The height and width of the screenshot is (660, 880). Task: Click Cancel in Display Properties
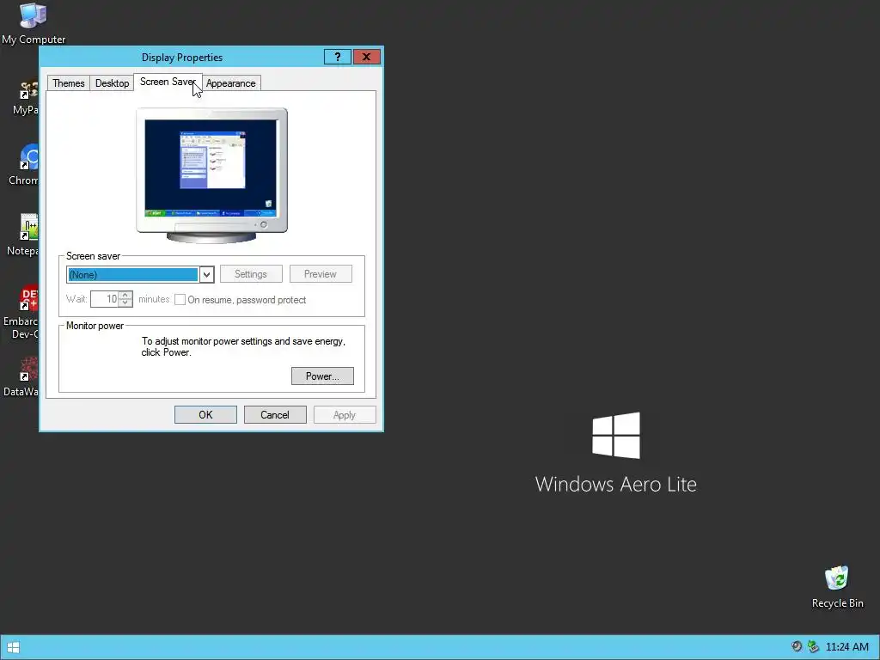(275, 415)
